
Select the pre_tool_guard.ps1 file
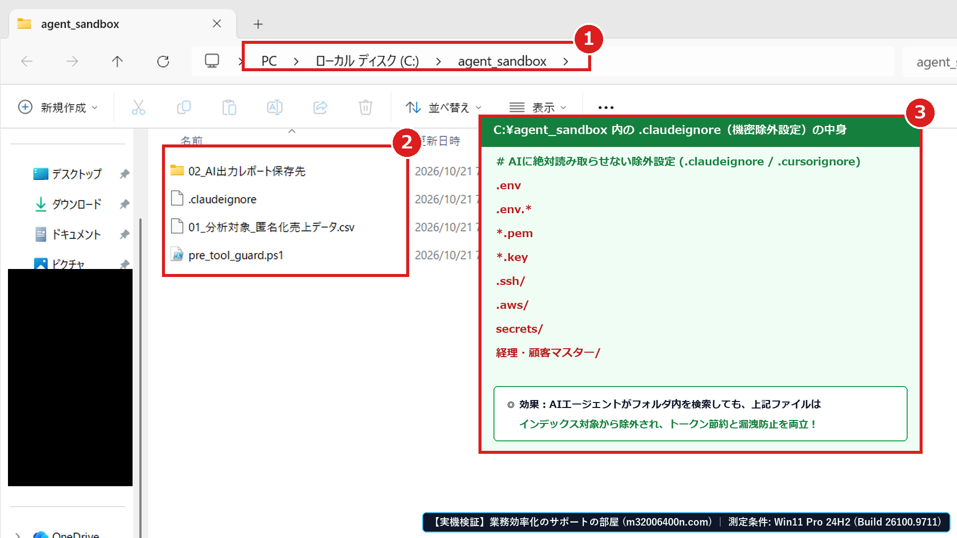[236, 255]
